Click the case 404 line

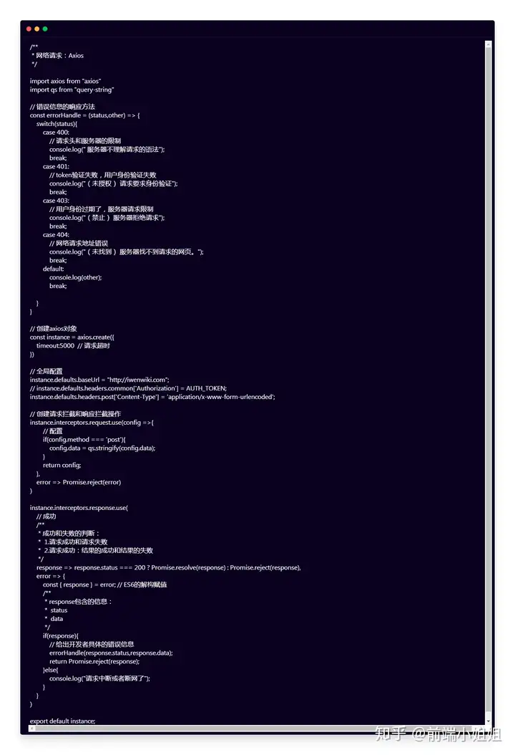tap(56, 235)
